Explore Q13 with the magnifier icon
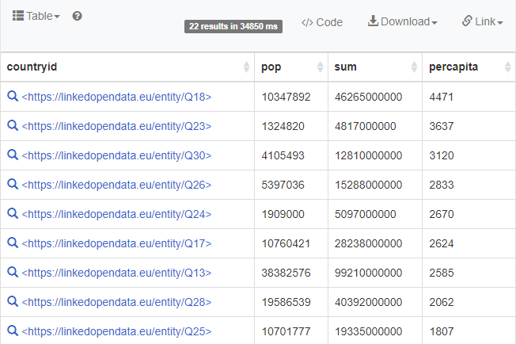Screen dimensions: 516x344 [13, 273]
